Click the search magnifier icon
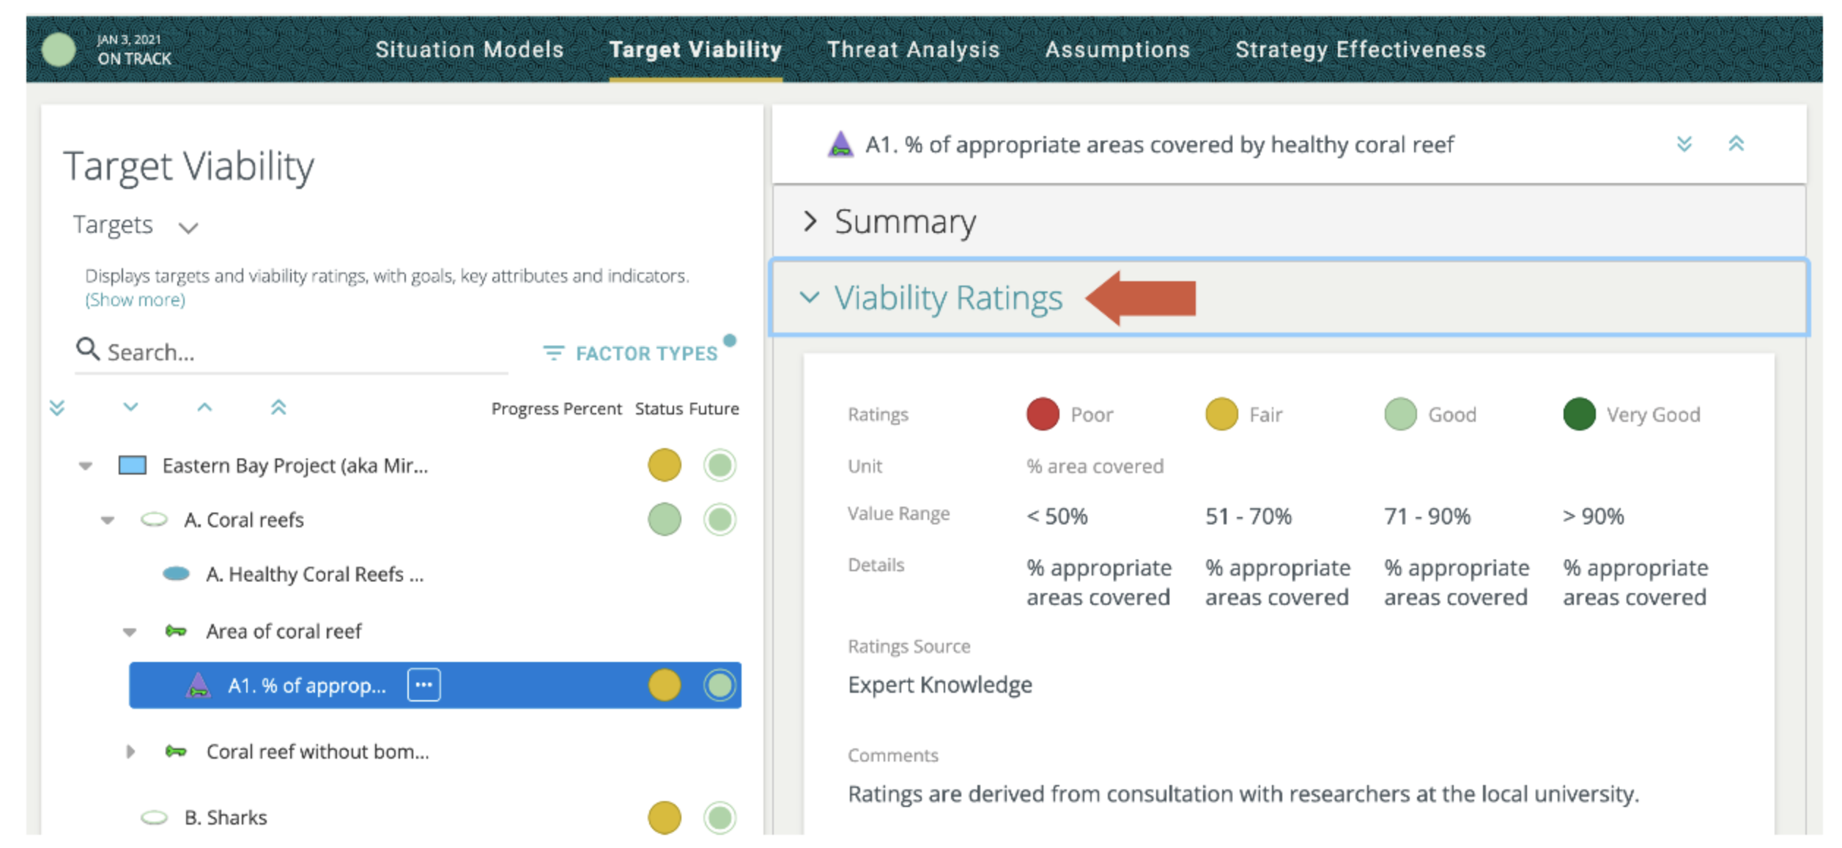 [x=88, y=350]
